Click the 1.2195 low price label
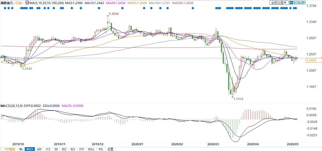This screenshot has width=322, height=151. pyautogui.click(x=27, y=69)
